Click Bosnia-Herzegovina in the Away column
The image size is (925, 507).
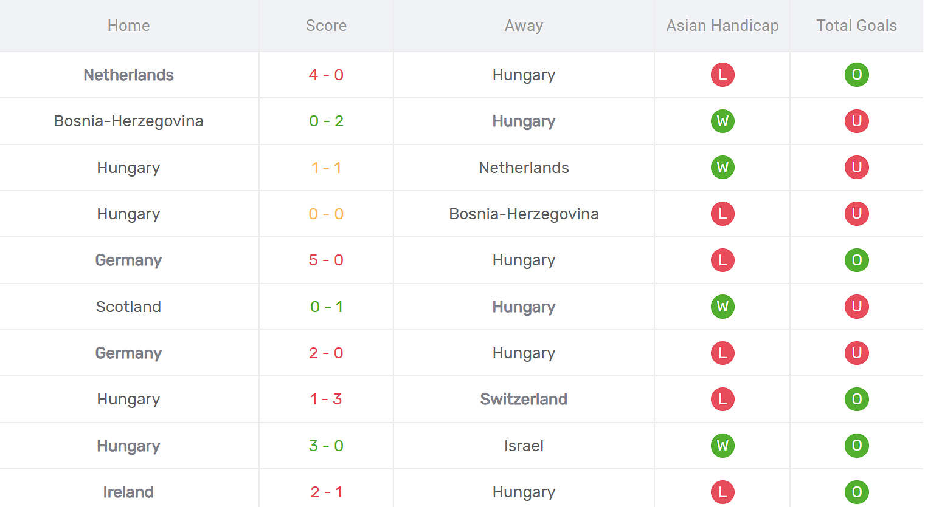524,214
